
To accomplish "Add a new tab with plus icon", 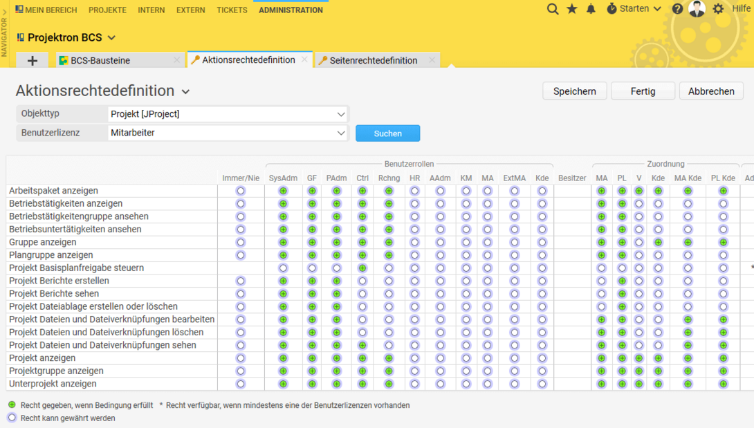I will (x=33, y=61).
